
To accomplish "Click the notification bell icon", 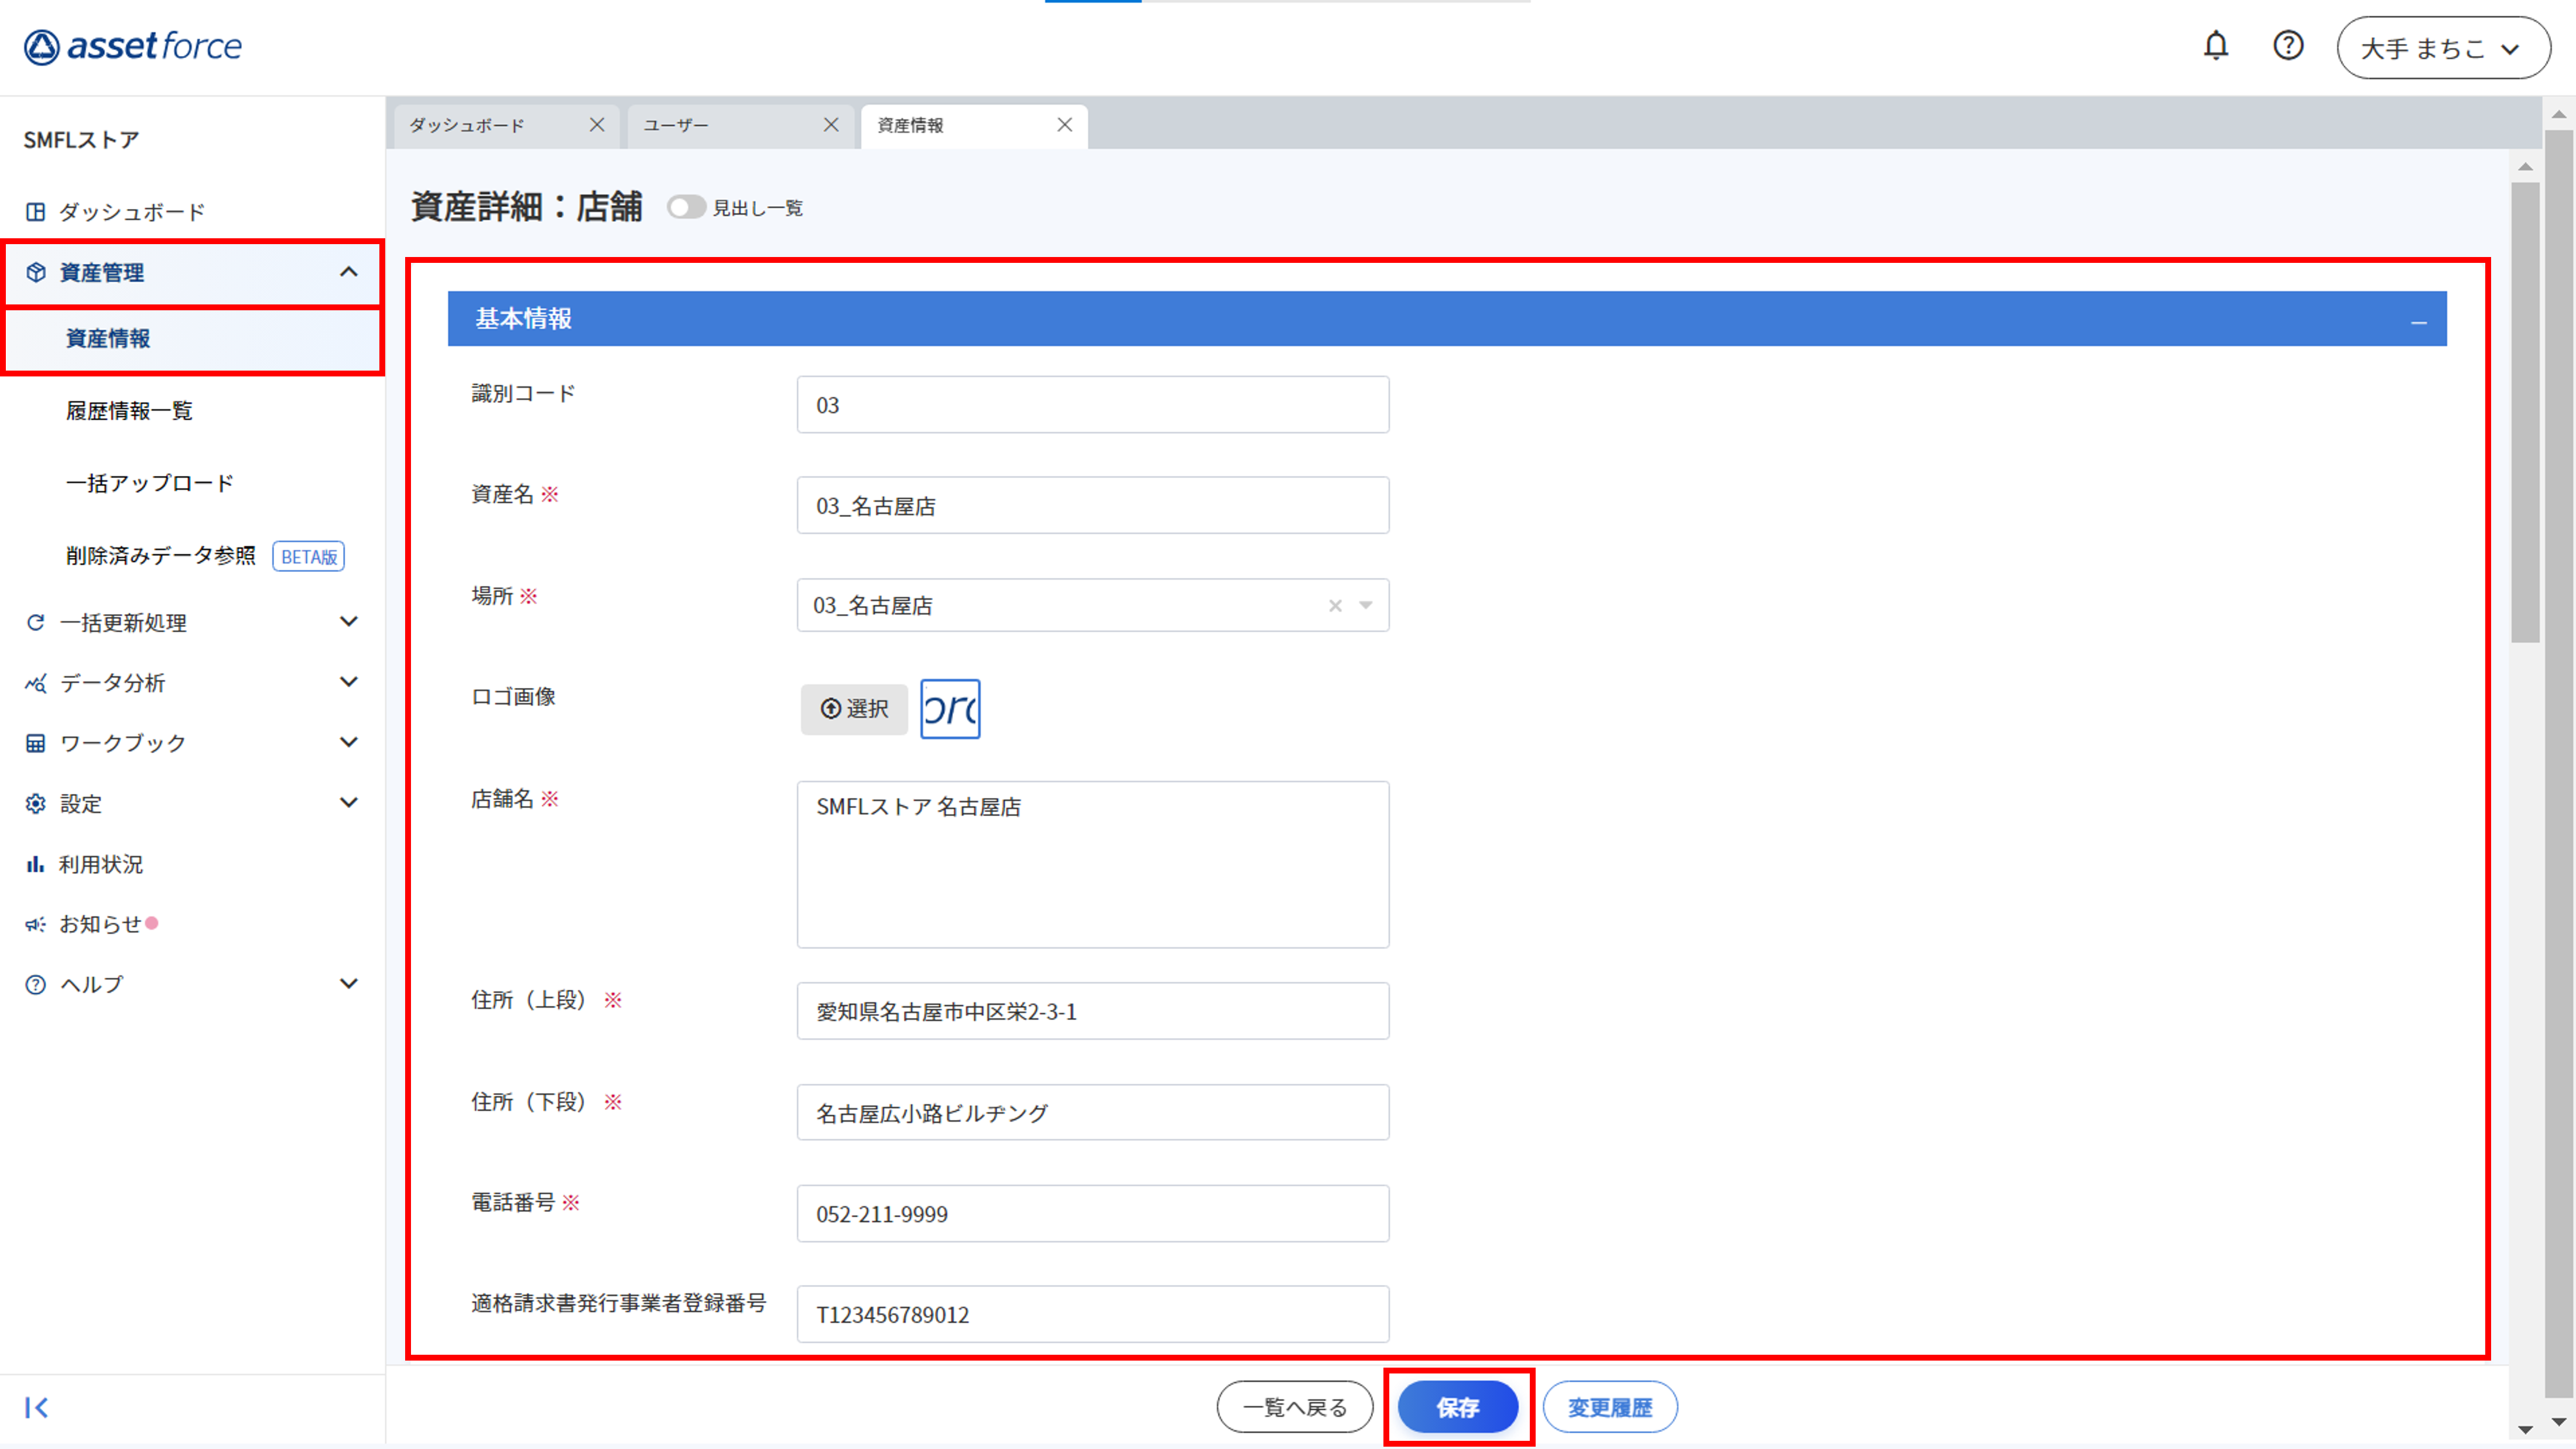I will pos(2215,46).
